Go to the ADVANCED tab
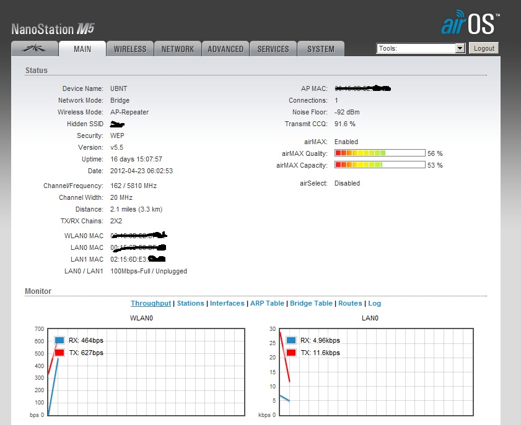 pyautogui.click(x=225, y=49)
